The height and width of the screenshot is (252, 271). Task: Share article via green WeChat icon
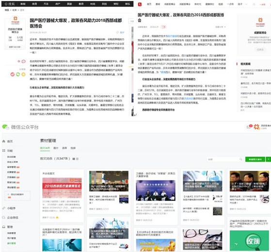click(x=18, y=74)
